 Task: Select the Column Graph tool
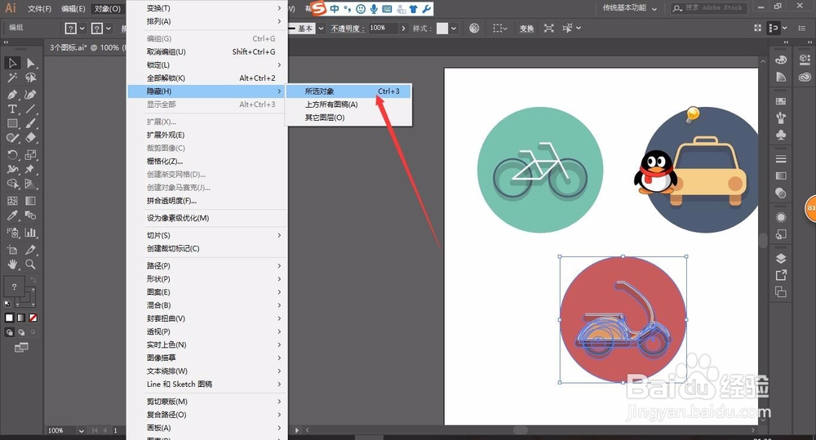click(31, 232)
